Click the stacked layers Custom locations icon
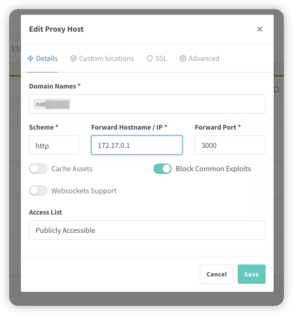This screenshot has width=293, height=315. [73, 59]
